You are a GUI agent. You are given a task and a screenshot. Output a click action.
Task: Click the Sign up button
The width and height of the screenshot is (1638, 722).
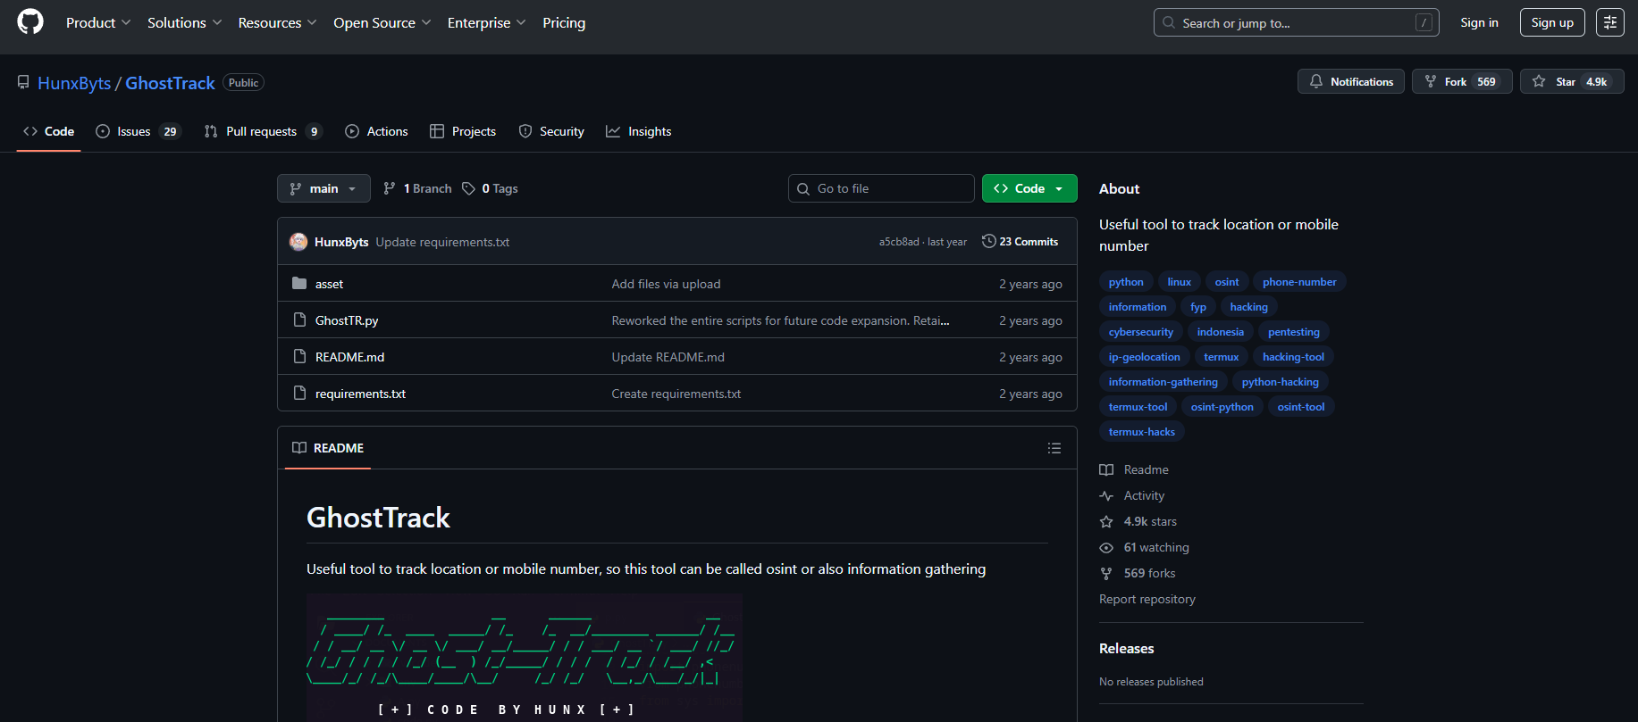pos(1551,22)
